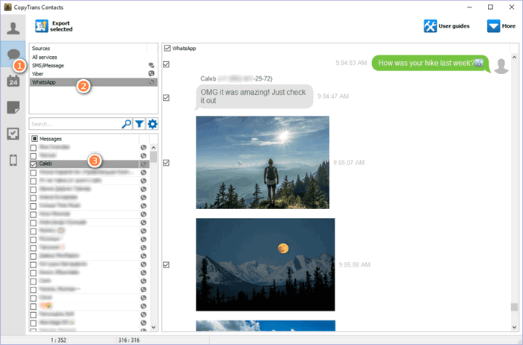Image resolution: width=523 pixels, height=345 pixels.
Task: Click conversation list scroll-down arrow
Action: [153, 327]
